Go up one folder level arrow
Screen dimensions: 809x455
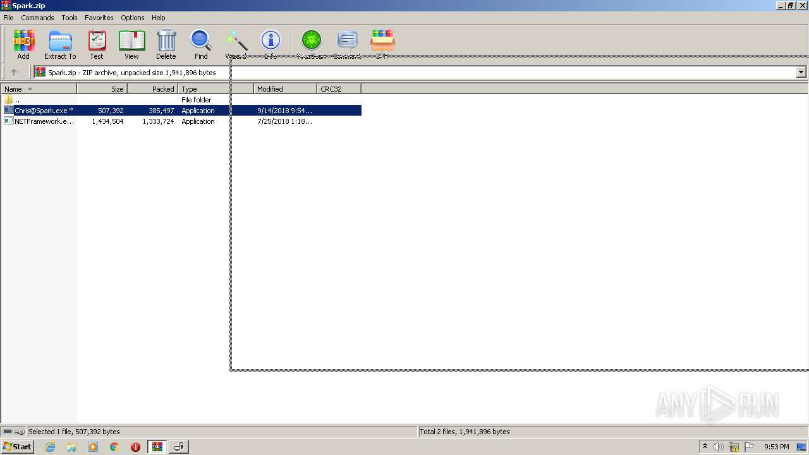13,72
